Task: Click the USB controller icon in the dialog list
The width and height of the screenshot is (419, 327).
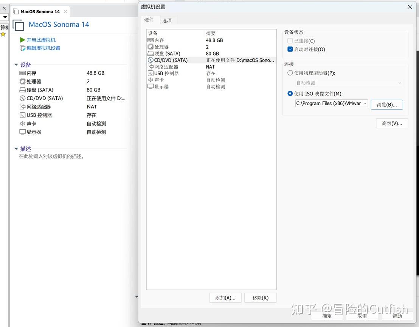Action: click(151, 73)
